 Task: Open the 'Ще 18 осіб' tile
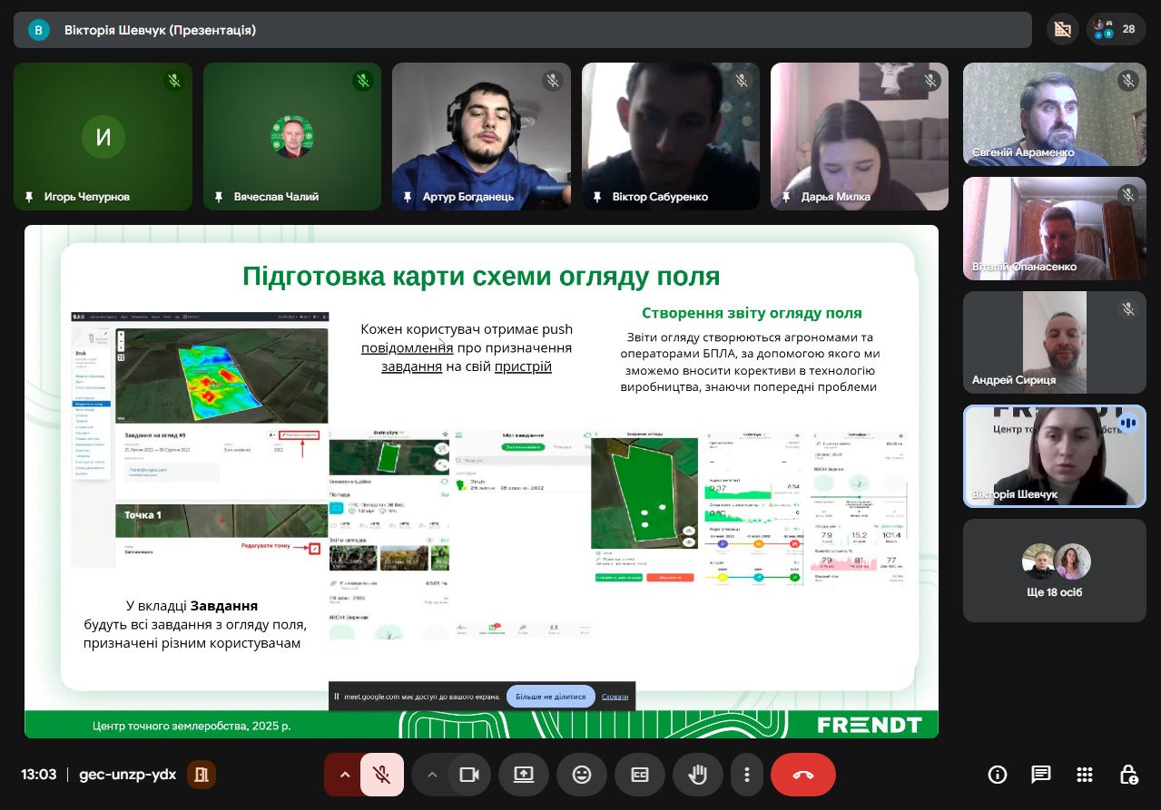pyautogui.click(x=1054, y=571)
